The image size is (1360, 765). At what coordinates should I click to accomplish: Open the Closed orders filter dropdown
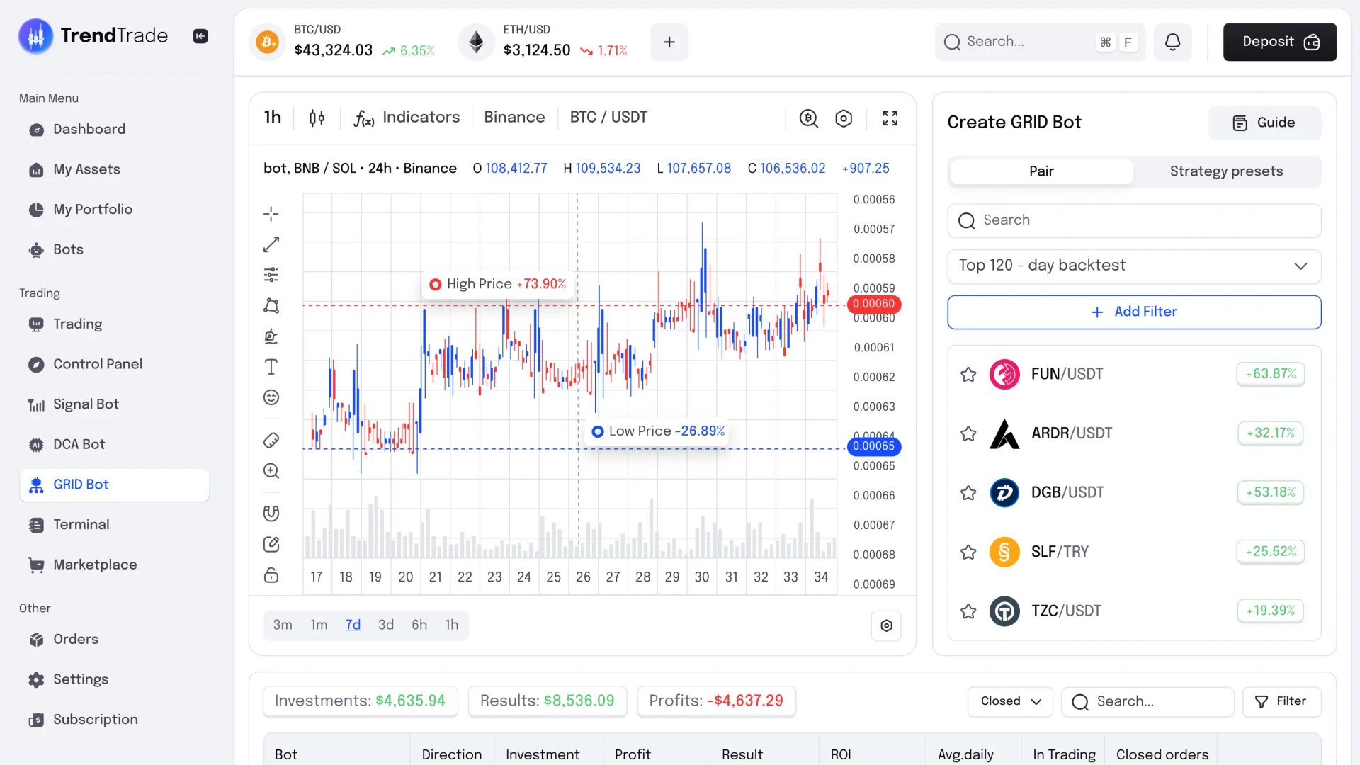pos(1009,701)
